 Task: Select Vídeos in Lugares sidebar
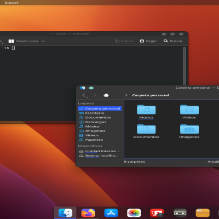click(x=100, y=135)
